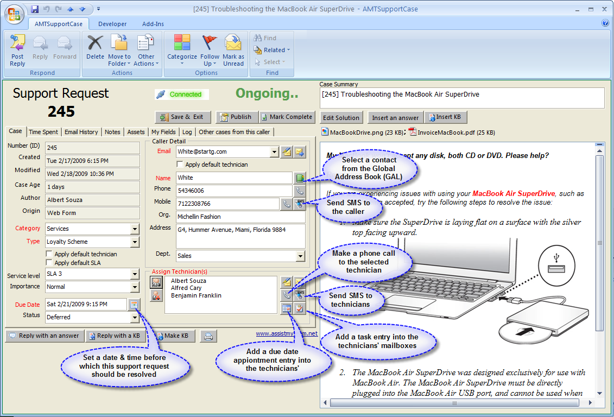
Task: Click the Delete ribbon icon
Action: [x=95, y=47]
